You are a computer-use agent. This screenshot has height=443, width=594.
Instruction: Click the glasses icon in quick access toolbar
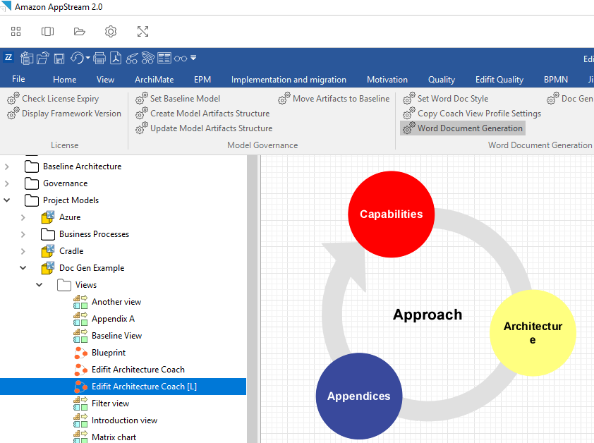[x=181, y=58]
